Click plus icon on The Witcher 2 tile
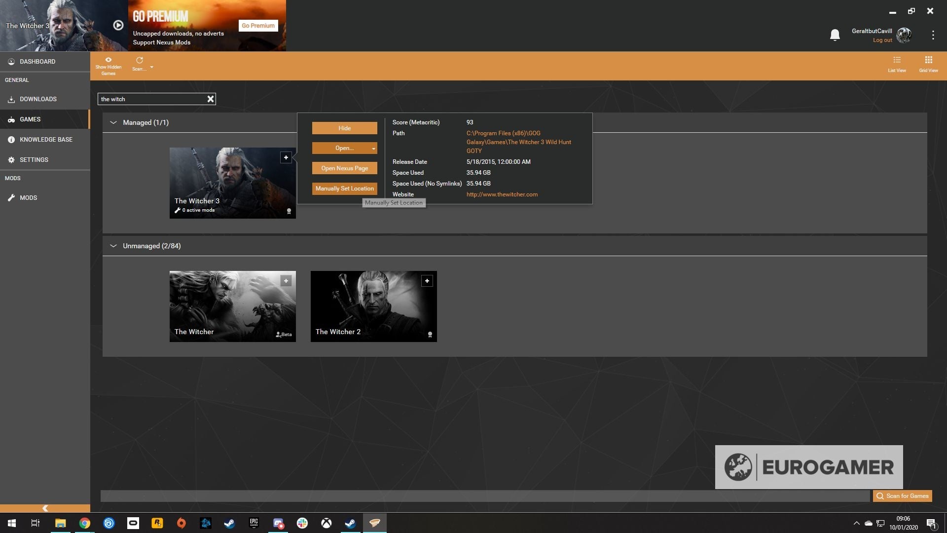Viewport: 947px width, 533px height. [427, 281]
